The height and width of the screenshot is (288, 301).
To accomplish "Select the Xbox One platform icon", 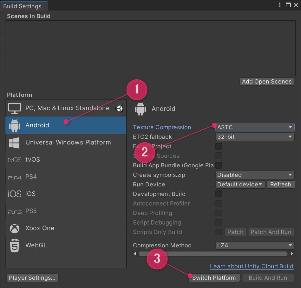I will (14, 228).
